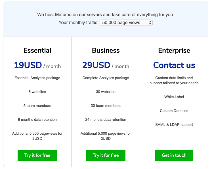This screenshot has height=169, width=212.
Task: Click the White Label feature row
Action: [x=174, y=97]
